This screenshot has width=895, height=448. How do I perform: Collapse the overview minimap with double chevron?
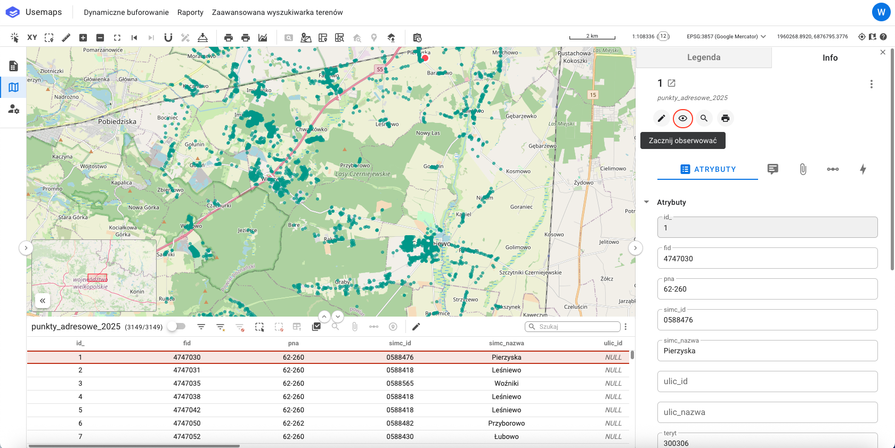coord(43,301)
